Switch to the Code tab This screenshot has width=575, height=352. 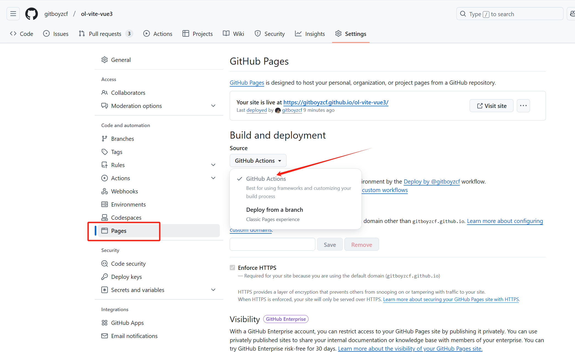21,34
